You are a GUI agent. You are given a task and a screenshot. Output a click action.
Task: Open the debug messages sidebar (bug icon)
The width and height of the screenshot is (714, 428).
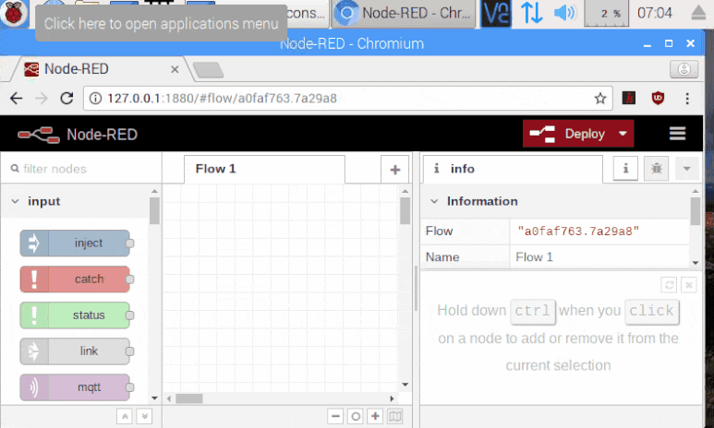[x=656, y=169]
